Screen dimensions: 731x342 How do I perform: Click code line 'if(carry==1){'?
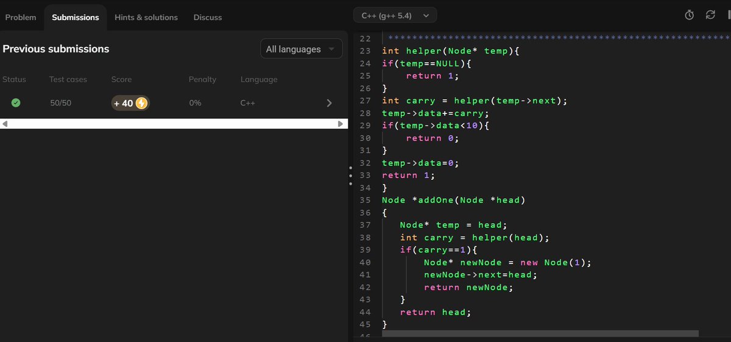click(439, 251)
